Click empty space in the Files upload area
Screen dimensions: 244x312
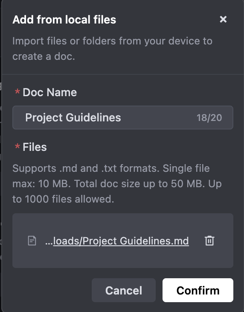(123, 222)
